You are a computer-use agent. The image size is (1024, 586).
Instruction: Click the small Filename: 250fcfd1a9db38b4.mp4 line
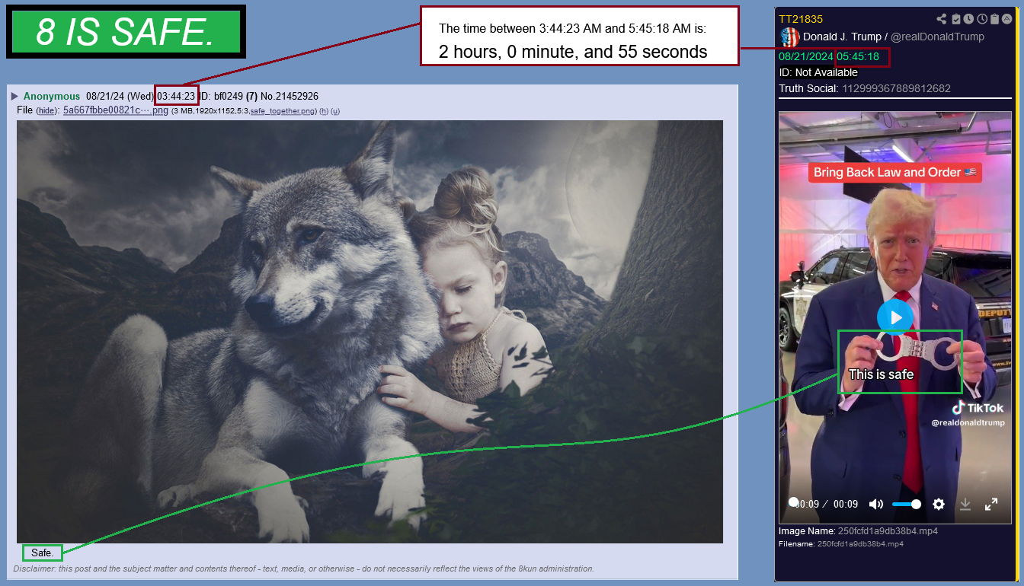click(x=841, y=544)
